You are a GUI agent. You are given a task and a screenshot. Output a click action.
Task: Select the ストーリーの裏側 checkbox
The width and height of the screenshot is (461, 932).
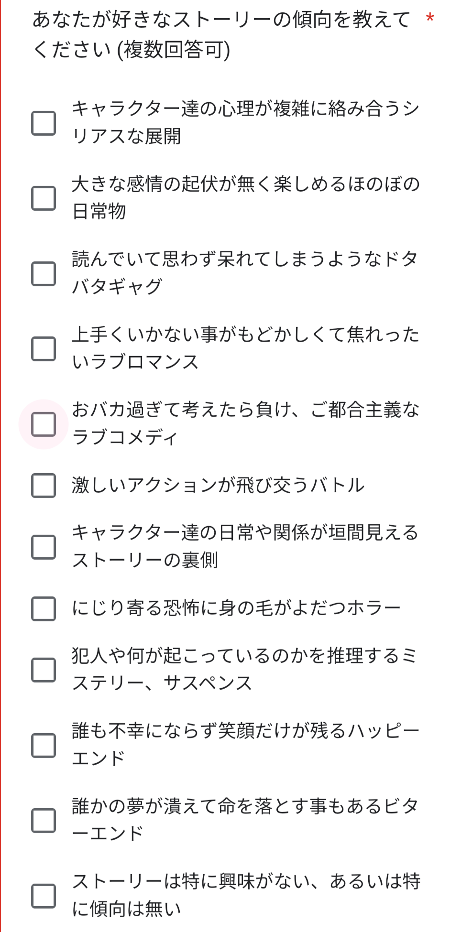click(44, 547)
